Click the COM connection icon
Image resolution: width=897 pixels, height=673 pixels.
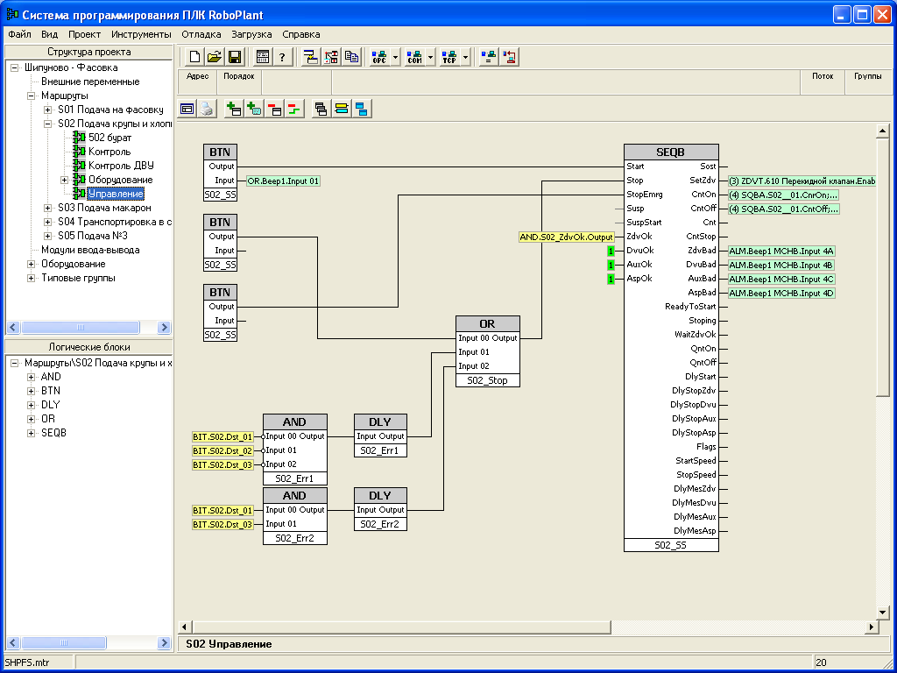pyautogui.click(x=414, y=57)
